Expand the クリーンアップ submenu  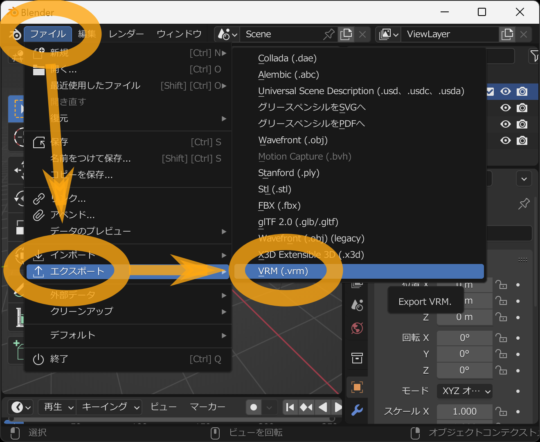(x=128, y=311)
